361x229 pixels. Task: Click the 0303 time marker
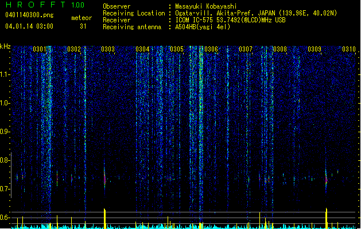click(108, 49)
